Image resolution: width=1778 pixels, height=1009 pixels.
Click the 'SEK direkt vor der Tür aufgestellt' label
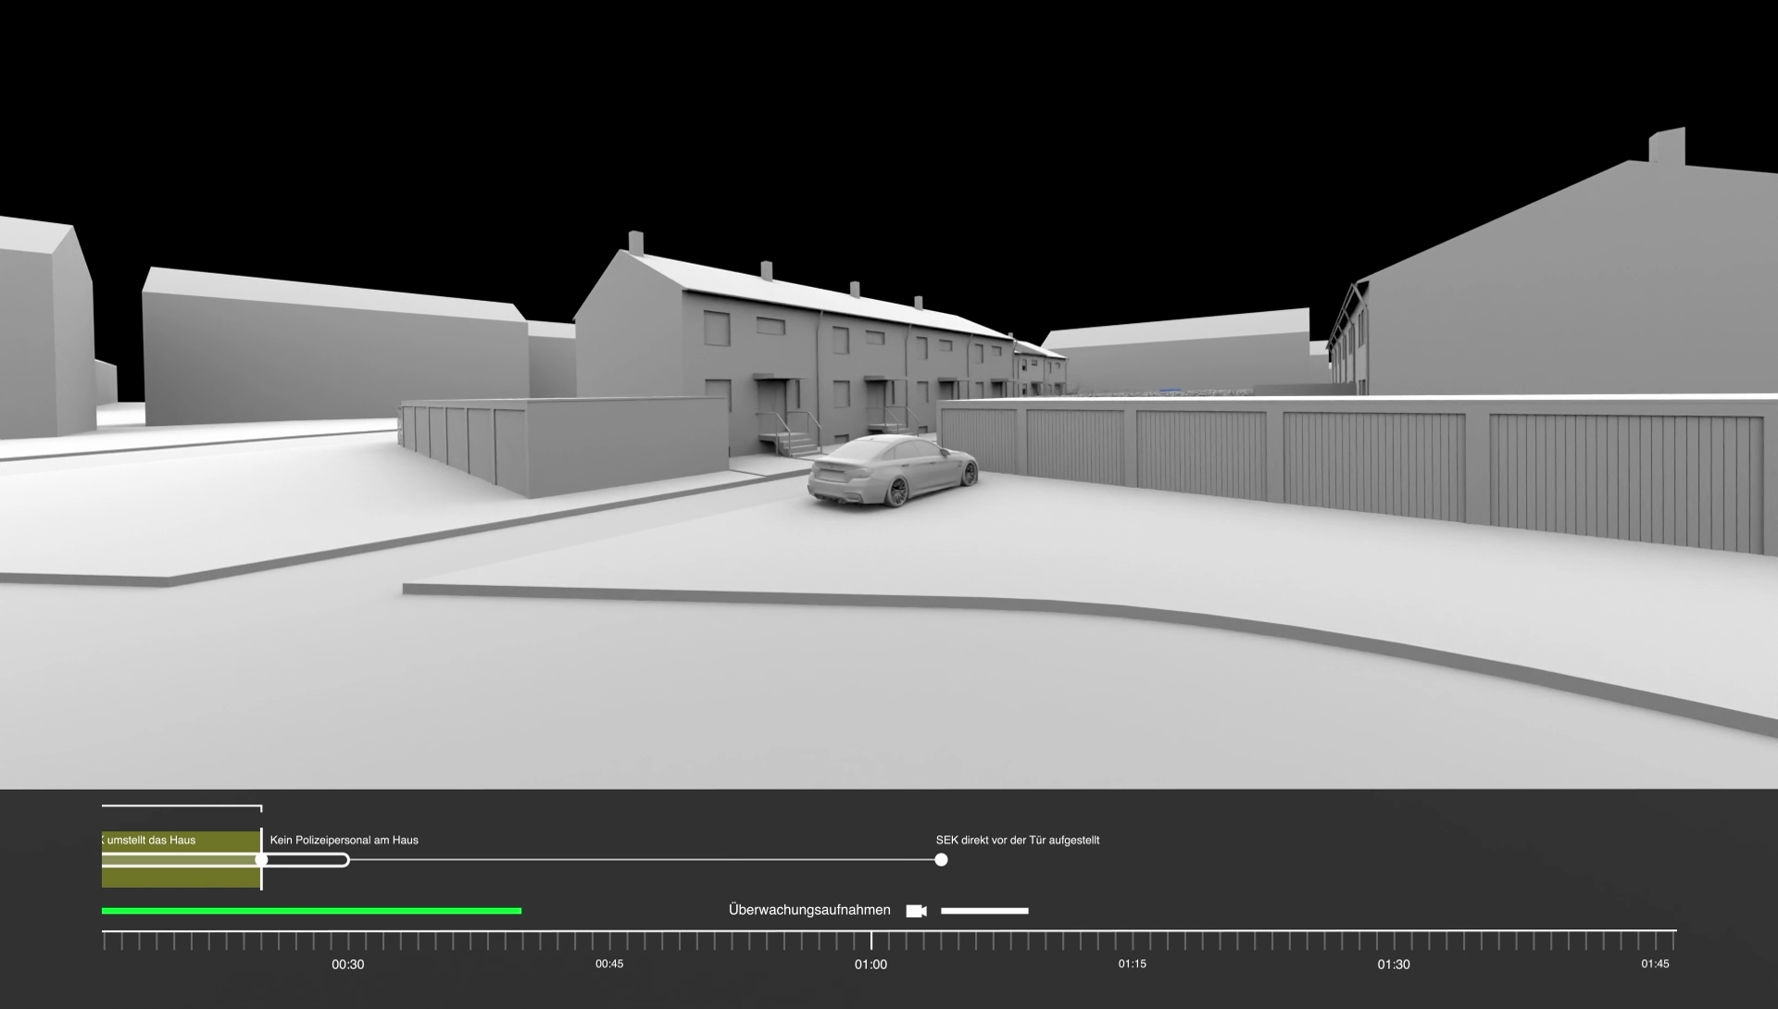coord(1017,841)
